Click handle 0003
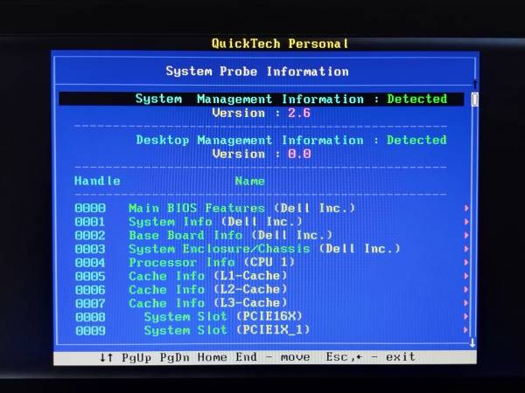The image size is (525, 393). click(x=90, y=249)
